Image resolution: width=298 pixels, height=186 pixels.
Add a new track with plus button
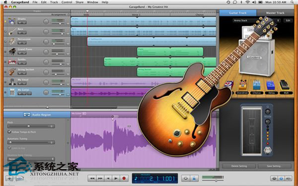(9, 179)
